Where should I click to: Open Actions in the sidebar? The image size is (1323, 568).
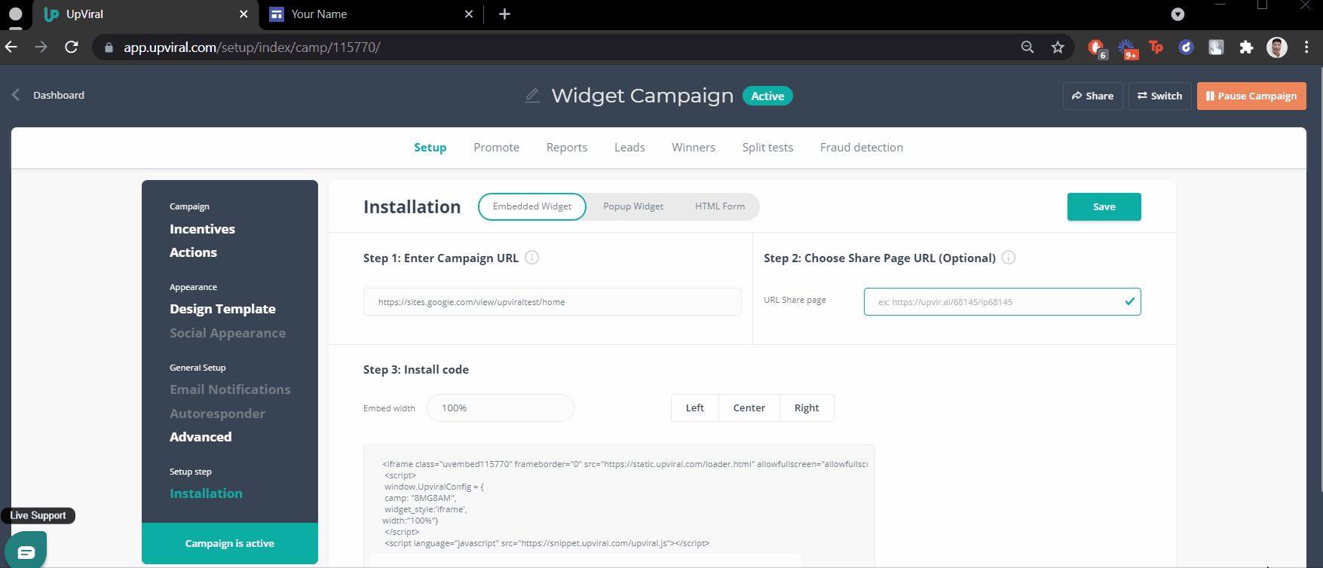tap(193, 252)
